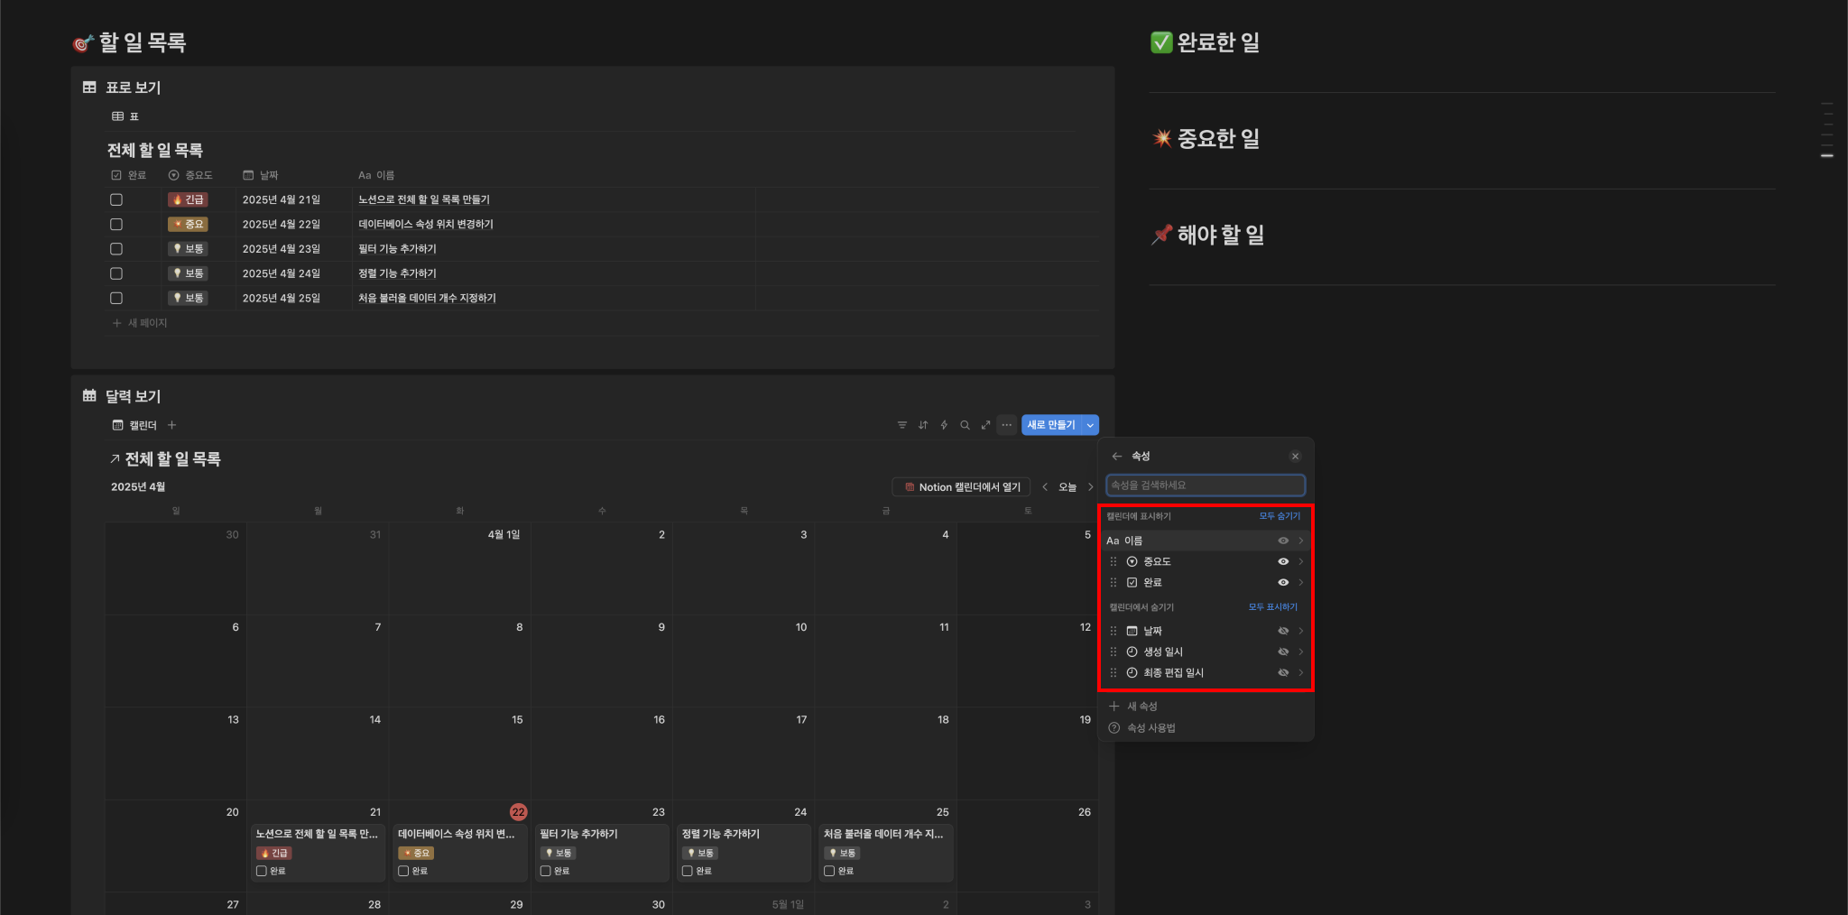Expand 중요도 property chevron
This screenshot has height=915, width=1848.
coord(1300,561)
